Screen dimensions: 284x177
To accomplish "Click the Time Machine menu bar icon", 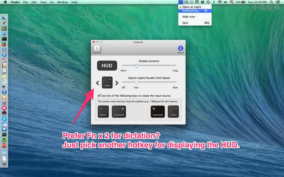I will click(208, 2).
